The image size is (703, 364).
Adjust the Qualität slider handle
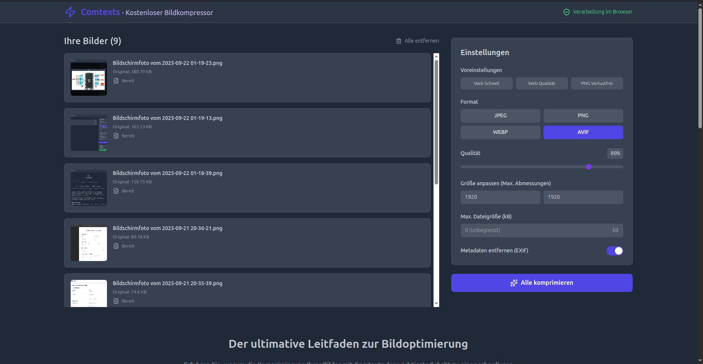[589, 167]
